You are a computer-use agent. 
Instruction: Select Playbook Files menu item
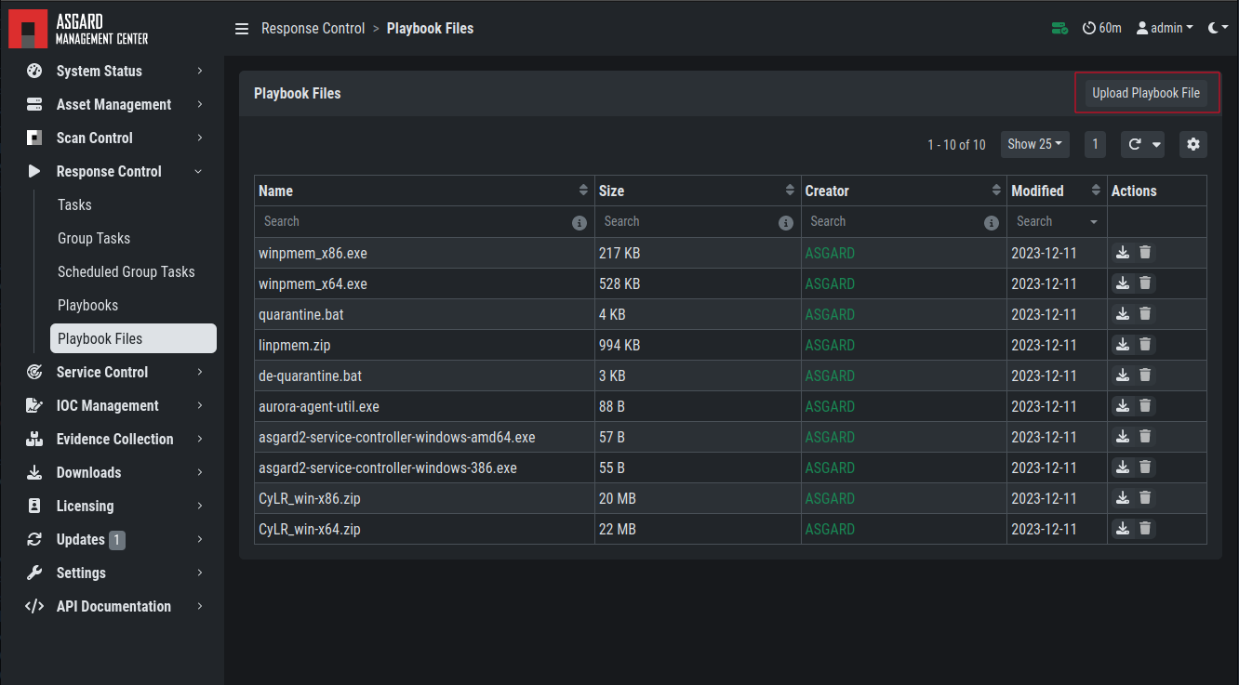coord(133,338)
